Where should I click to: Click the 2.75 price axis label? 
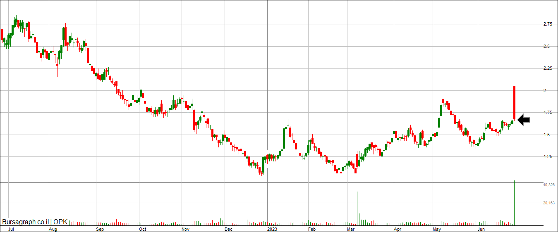[548, 24]
